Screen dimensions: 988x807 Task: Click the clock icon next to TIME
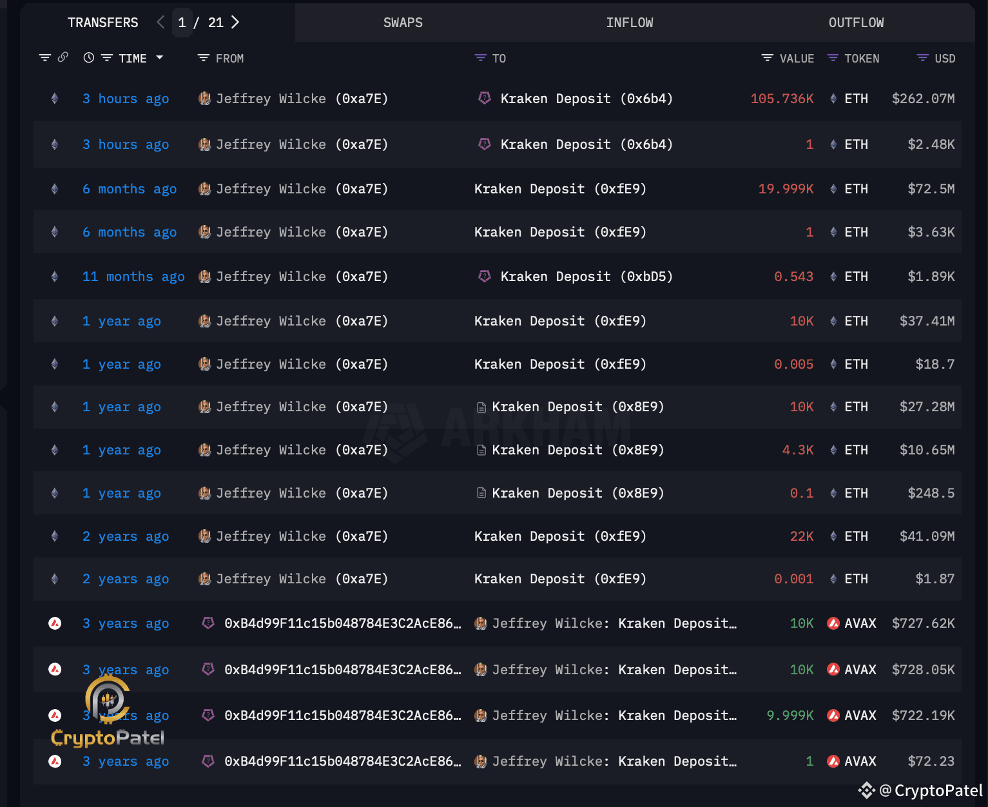(x=88, y=57)
